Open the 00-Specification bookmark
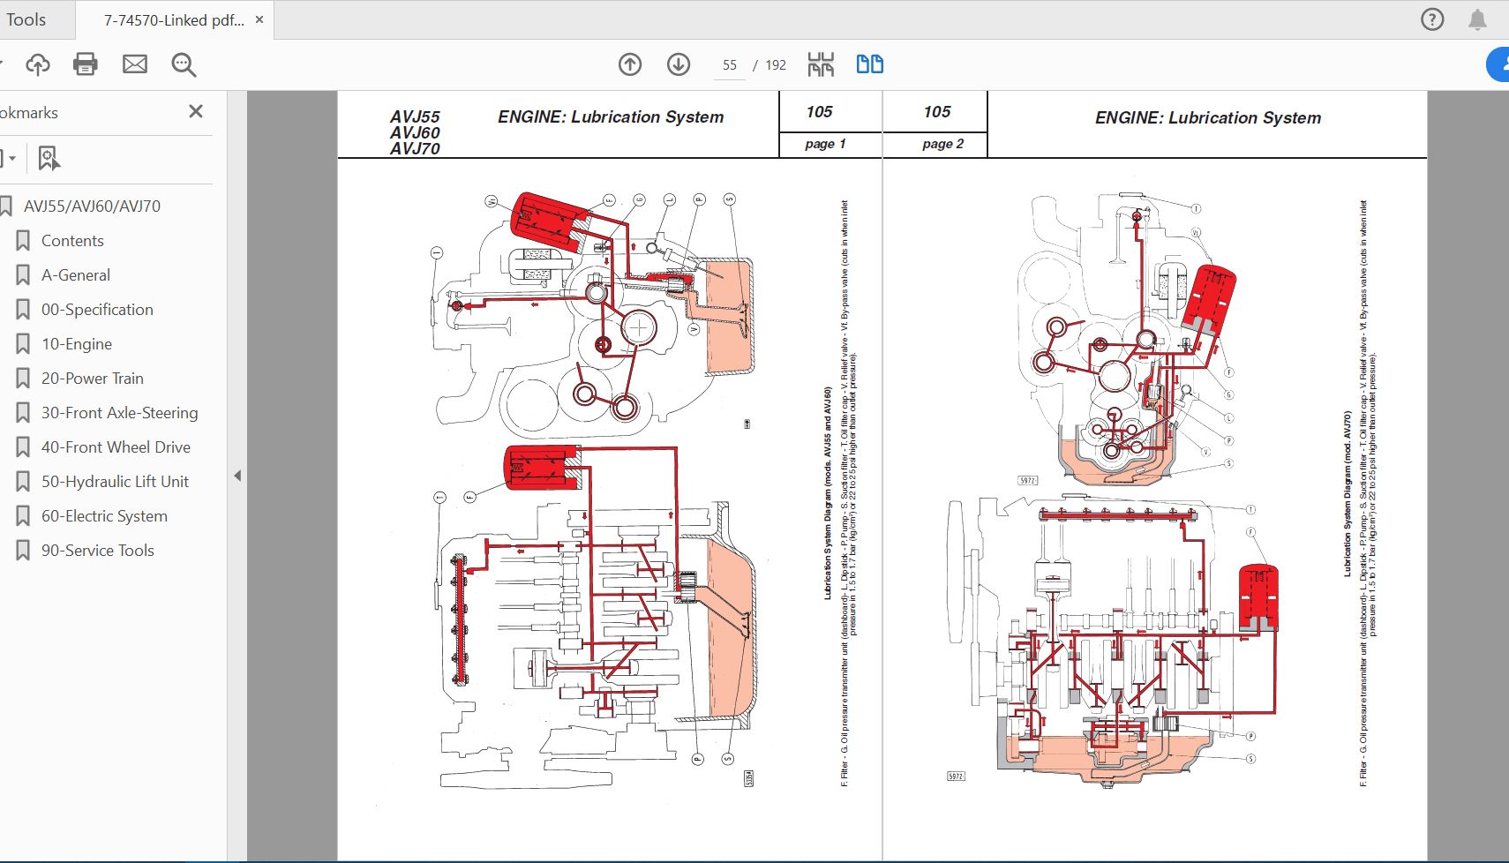The width and height of the screenshot is (1509, 863). pos(97,310)
